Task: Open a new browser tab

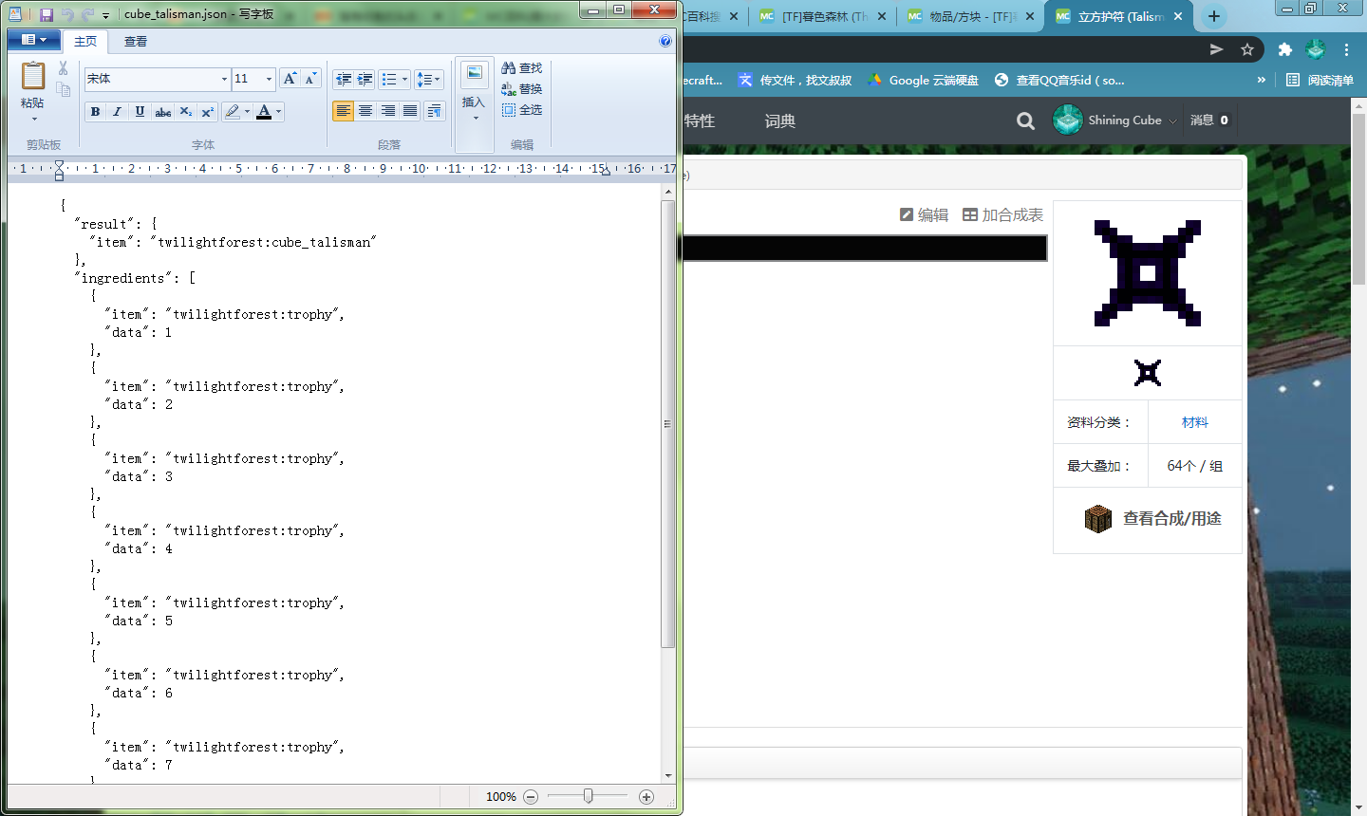Action: pos(1213,16)
